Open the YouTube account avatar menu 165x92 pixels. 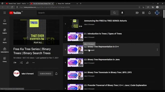(157, 13)
